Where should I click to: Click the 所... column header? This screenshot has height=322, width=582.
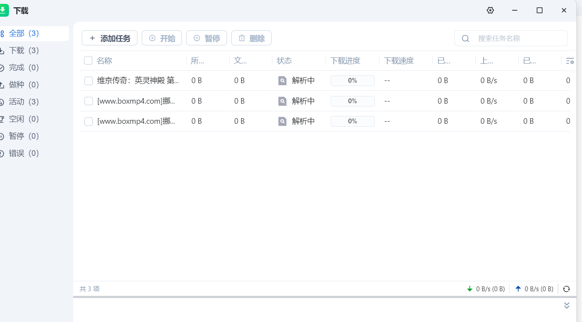coord(197,61)
